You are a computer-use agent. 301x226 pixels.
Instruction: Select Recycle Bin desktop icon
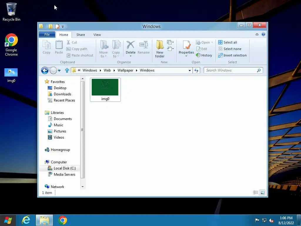pyautogui.click(x=11, y=12)
